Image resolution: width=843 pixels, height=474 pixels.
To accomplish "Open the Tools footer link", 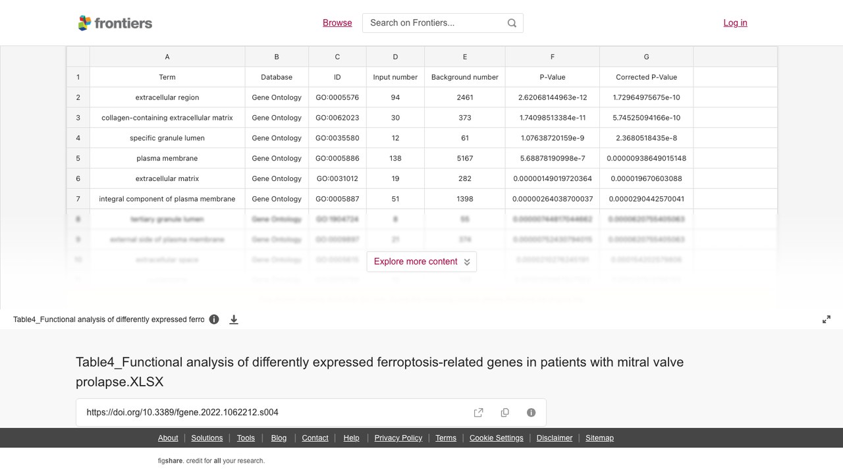I will [x=246, y=438].
